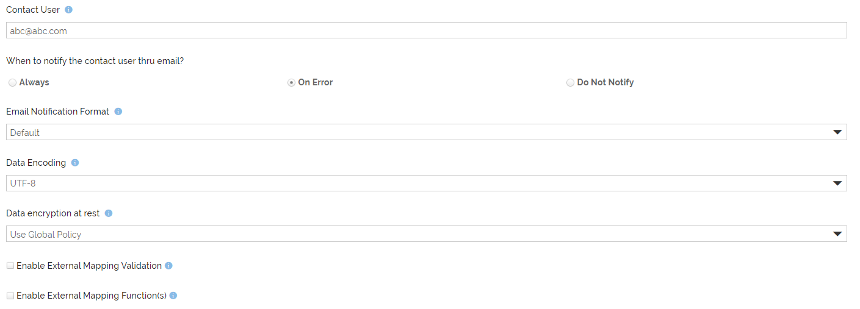Click the "When to notify" question text
The width and height of the screenshot is (860, 309).
(95, 61)
